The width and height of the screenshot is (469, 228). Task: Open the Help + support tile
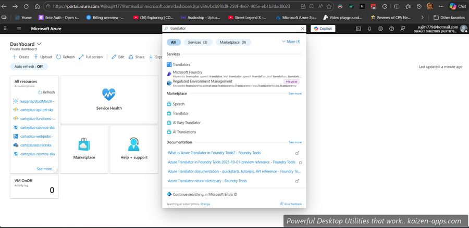coord(133,144)
